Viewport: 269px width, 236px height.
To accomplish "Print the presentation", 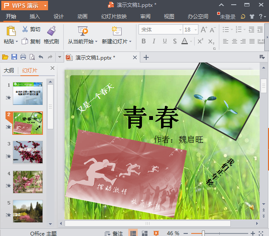I will coord(23,57).
